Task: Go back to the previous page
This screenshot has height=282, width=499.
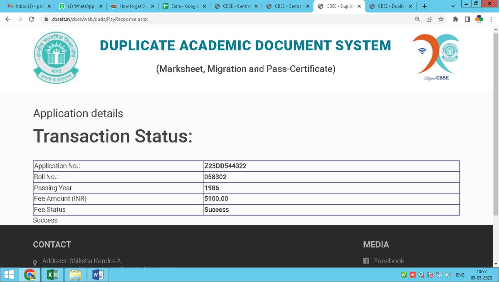Action: coord(8,19)
